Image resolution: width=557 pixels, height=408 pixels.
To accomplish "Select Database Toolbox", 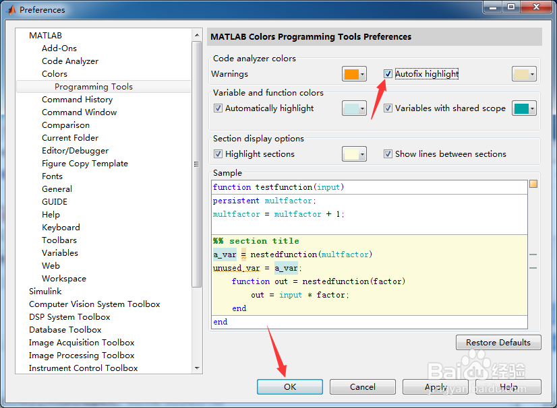I will coord(65,330).
